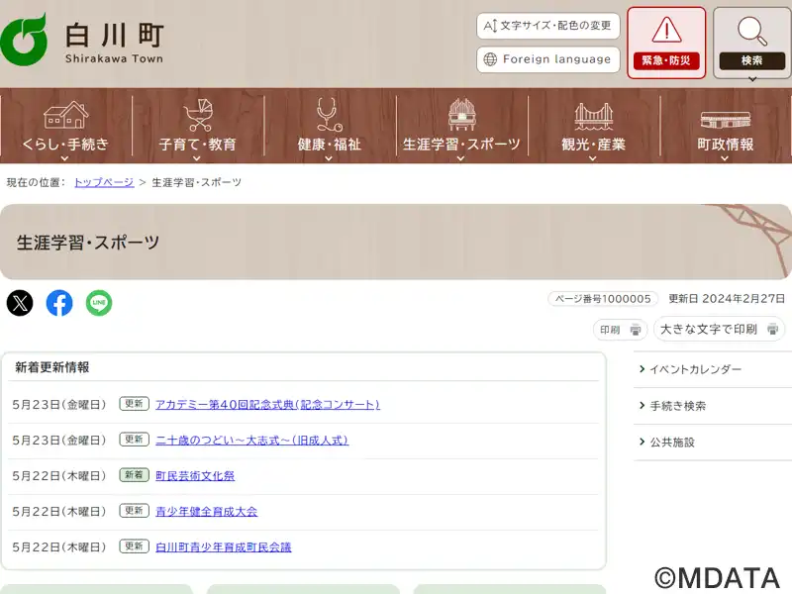This screenshot has width=792, height=594.
Task: Click the building icon for 生涯学習・スポーツ
Action: [x=461, y=115]
